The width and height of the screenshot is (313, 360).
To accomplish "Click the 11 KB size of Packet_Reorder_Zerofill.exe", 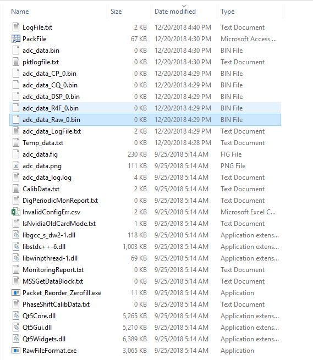I will coord(139,293).
